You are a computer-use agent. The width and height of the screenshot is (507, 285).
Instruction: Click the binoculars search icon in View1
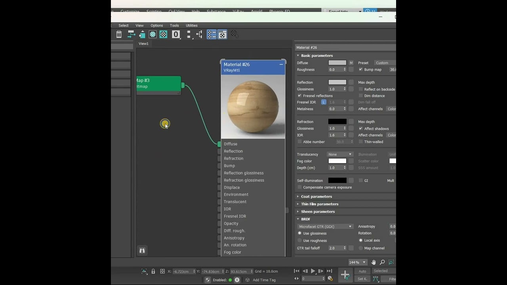tap(142, 251)
